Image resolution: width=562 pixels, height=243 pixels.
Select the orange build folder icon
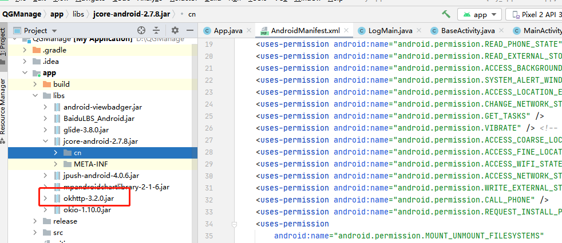tap(47, 84)
